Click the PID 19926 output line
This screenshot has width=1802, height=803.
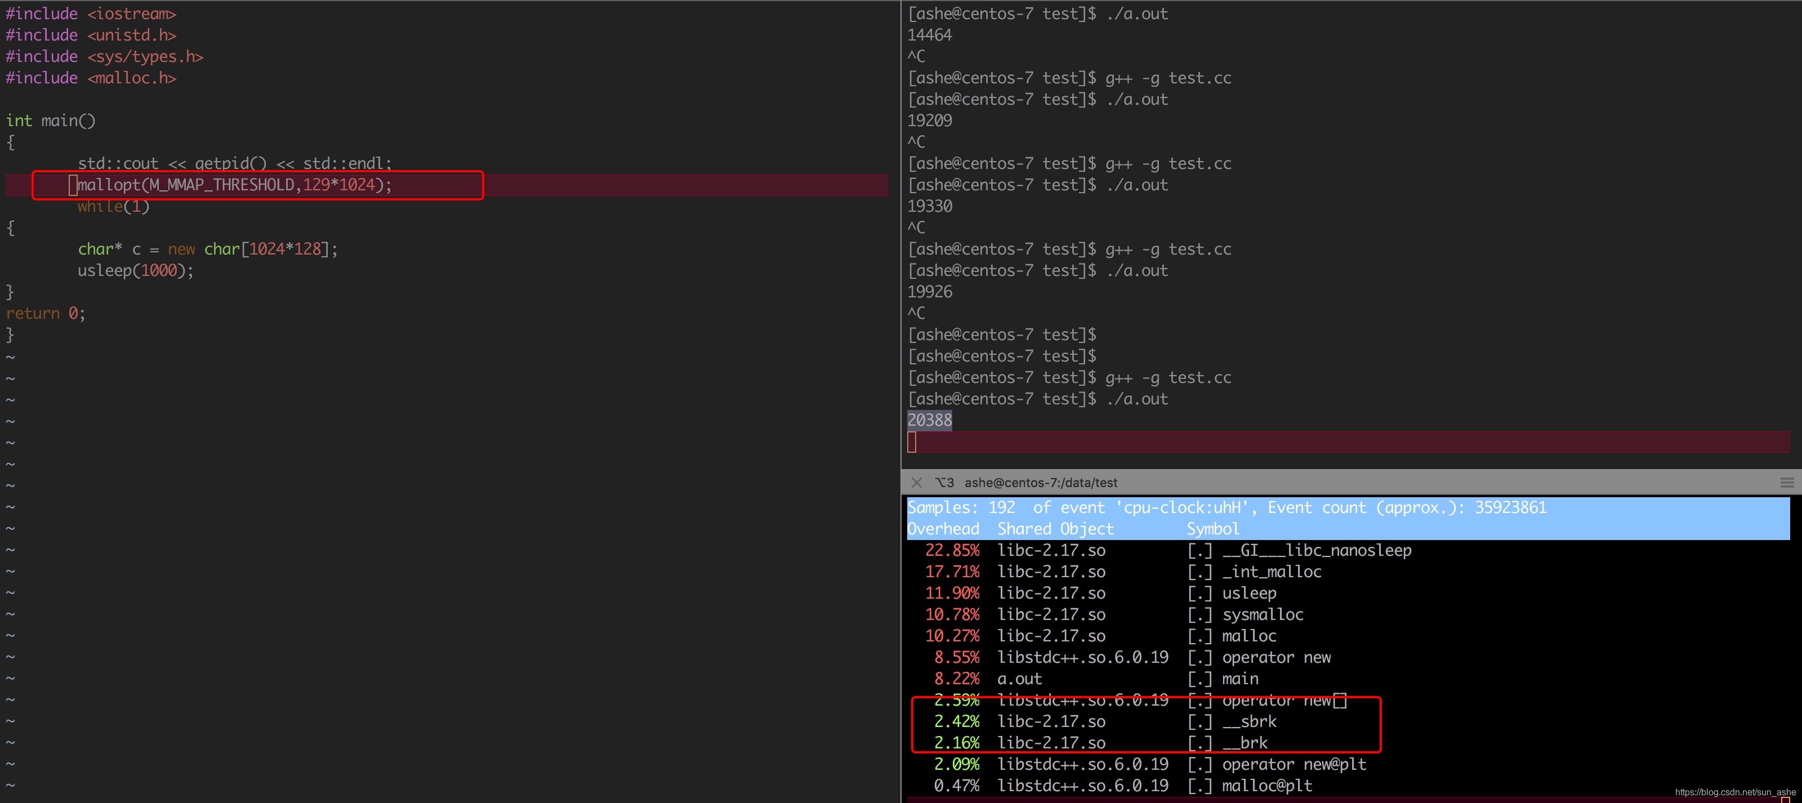click(930, 292)
